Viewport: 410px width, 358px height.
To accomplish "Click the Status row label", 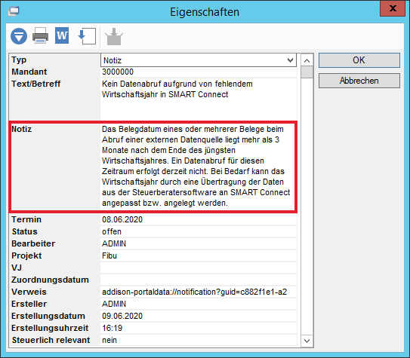I will [25, 231].
